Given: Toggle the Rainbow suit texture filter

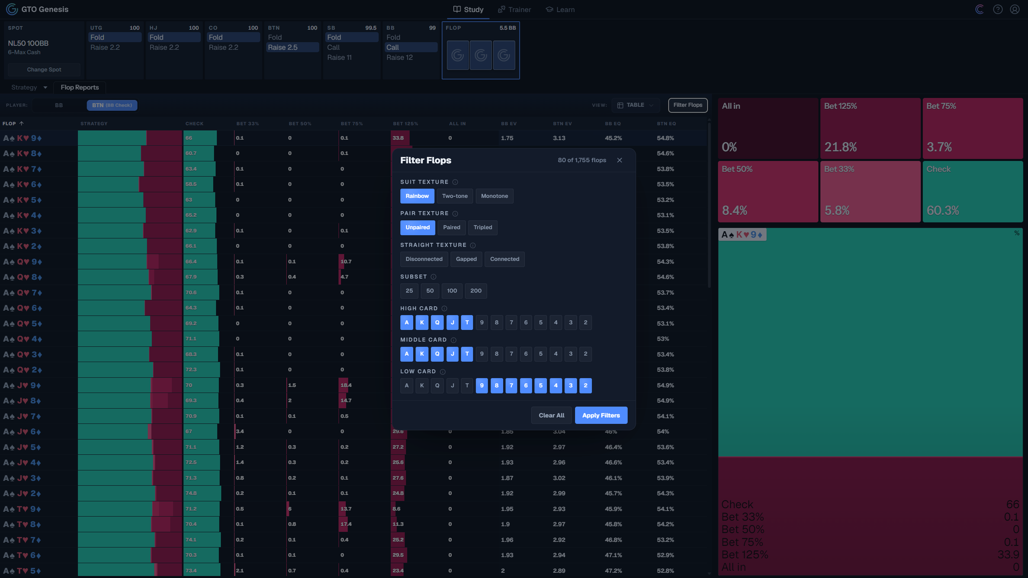Looking at the screenshot, I should [417, 196].
